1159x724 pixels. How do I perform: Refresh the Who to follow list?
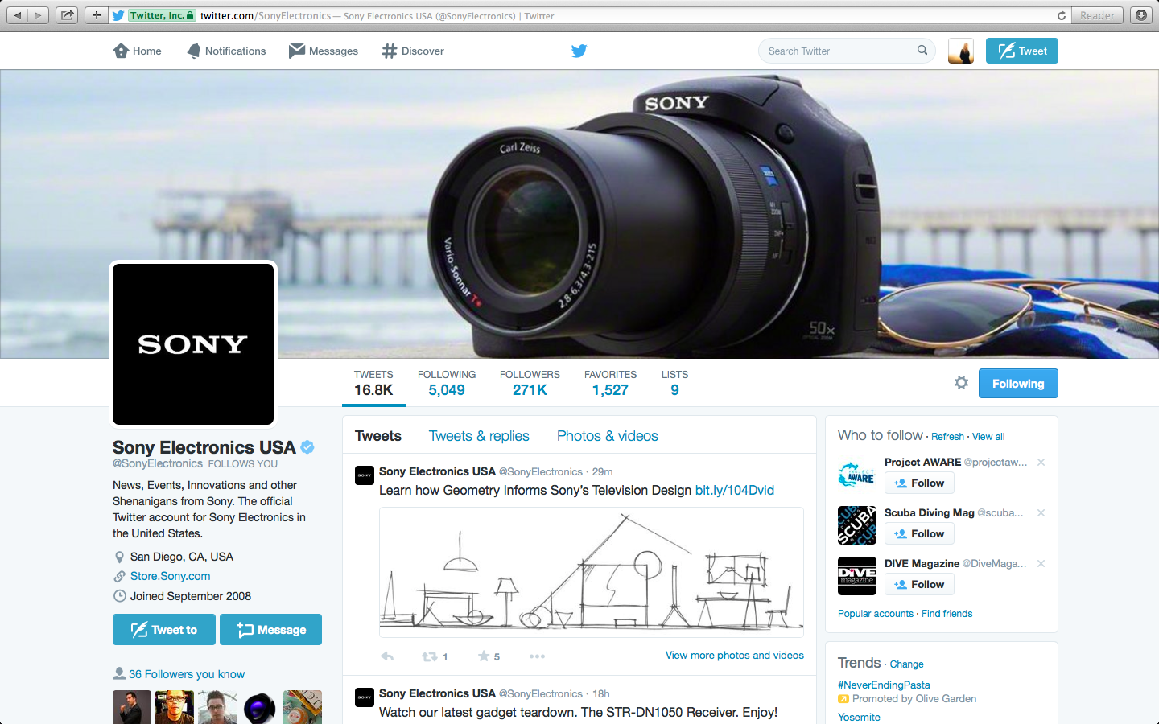pyautogui.click(x=947, y=437)
